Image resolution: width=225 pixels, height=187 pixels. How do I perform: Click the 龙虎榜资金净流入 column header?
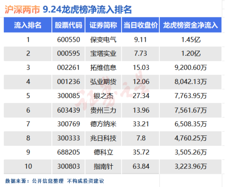point(190,25)
